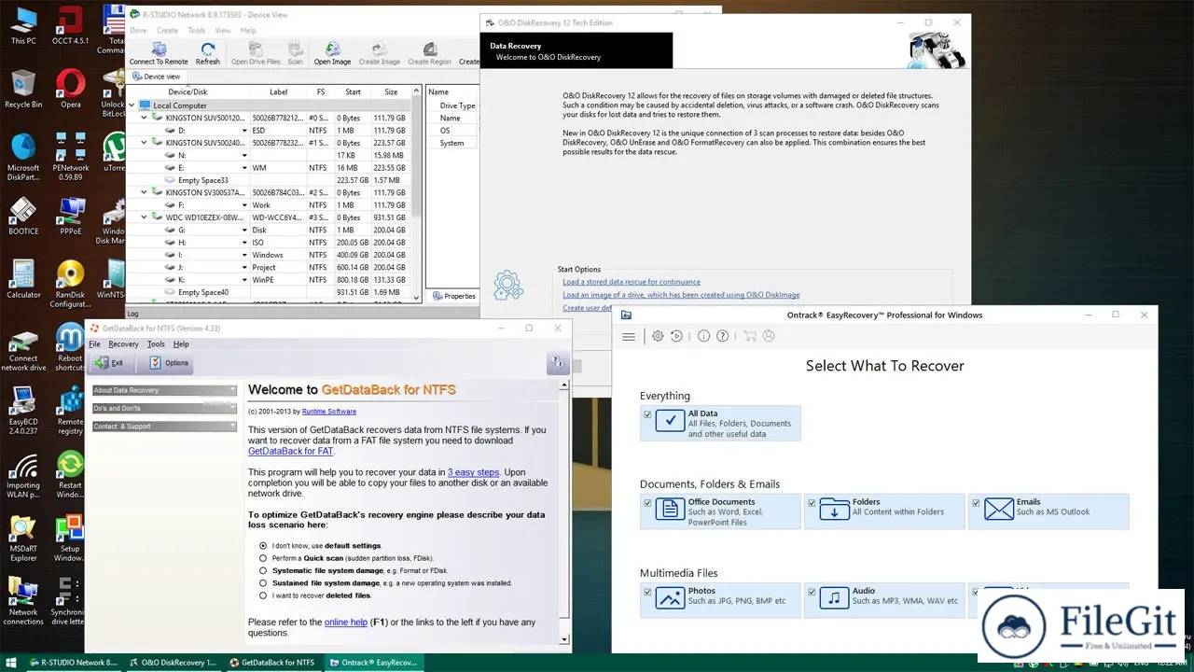Follow the Runtime Software link
Screen dimensions: 1194x672
329,412
